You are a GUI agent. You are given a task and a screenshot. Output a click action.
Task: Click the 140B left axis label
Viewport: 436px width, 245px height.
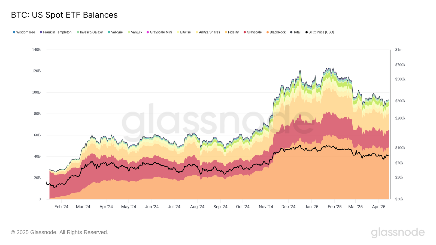pyautogui.click(x=36, y=50)
